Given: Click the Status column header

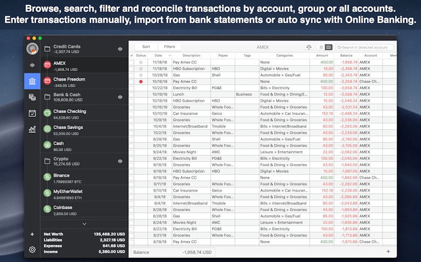Looking at the screenshot, I should (x=141, y=55).
